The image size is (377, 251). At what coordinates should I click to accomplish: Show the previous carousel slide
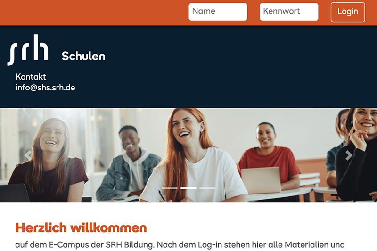[28, 155]
